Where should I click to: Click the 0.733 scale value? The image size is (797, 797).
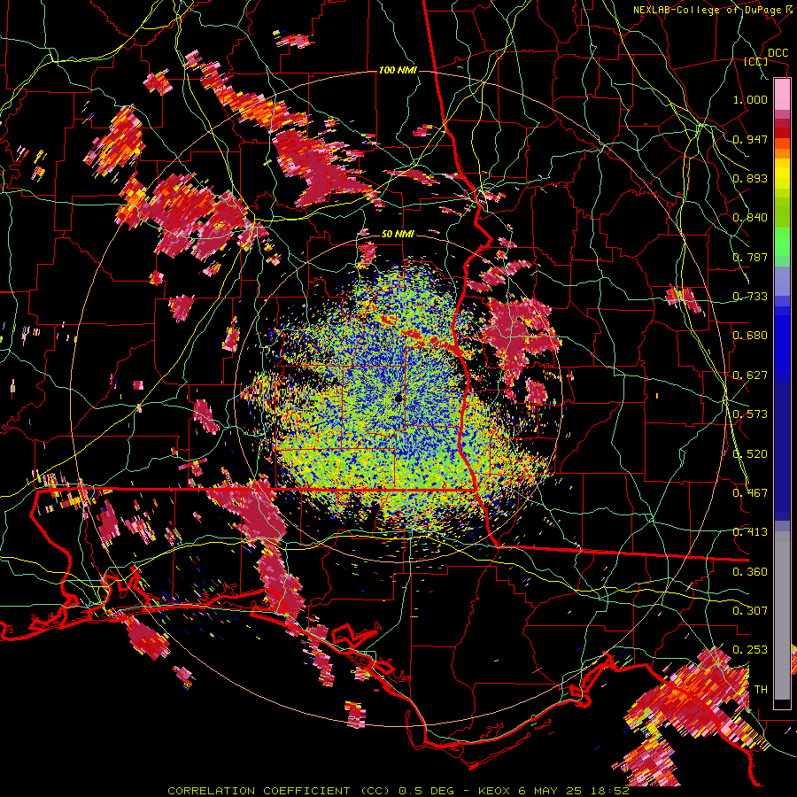(x=750, y=297)
